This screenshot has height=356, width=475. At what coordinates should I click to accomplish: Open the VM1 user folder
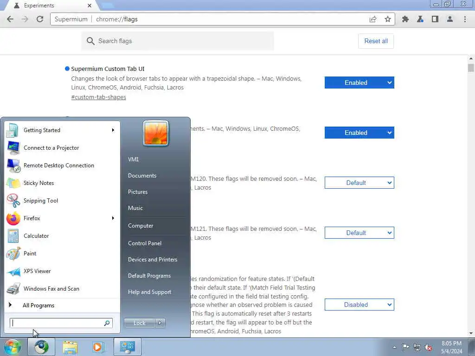click(133, 159)
